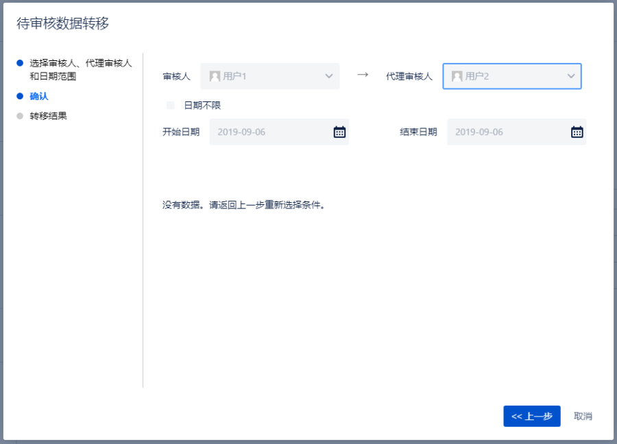This screenshot has width=617, height=444.
Task: Click the 用户1 avatar icon
Action: 215,76
